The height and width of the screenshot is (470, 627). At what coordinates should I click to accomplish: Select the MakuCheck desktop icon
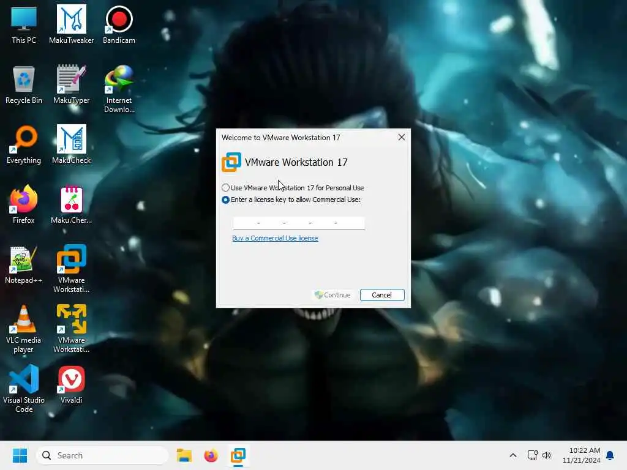71,144
